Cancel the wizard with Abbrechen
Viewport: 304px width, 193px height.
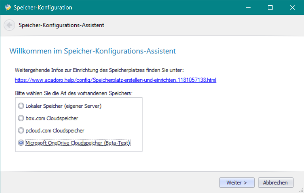[276, 182]
